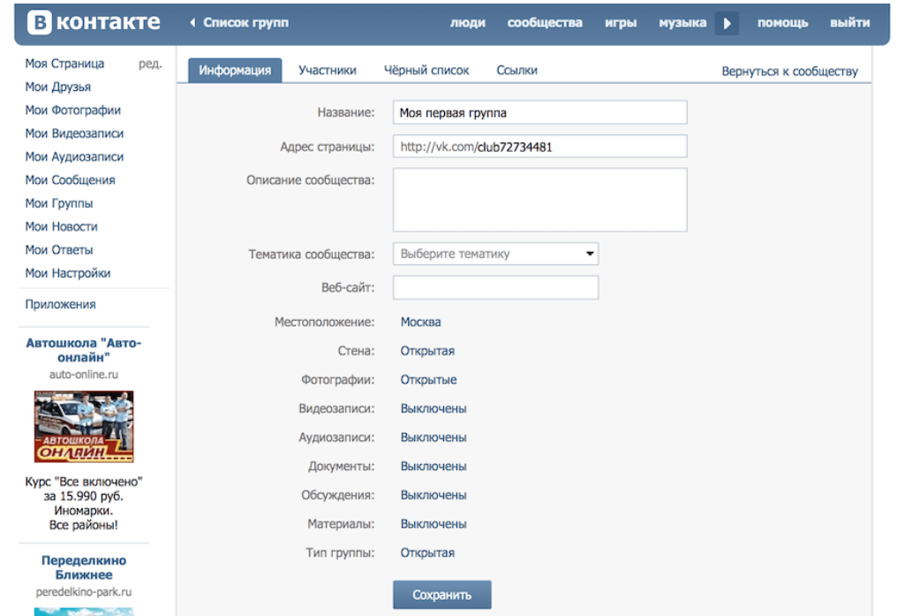Open помощь in the header
The width and height of the screenshot is (898, 616).
click(x=782, y=23)
